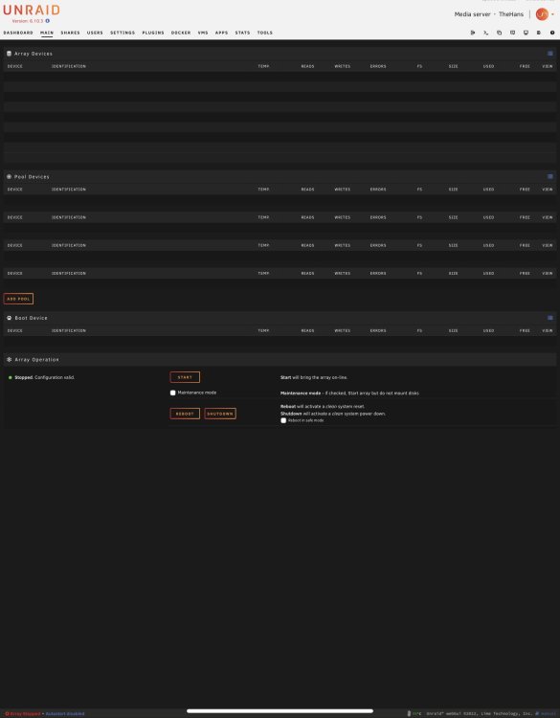Click the Identification header under Array Devices

(69, 66)
